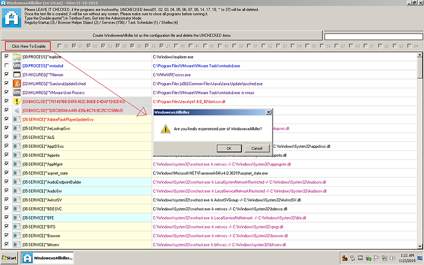Viewport: 424px width, 265px height.
Task: Click the vmtoolsd process VMware icon
Action: point(16,66)
